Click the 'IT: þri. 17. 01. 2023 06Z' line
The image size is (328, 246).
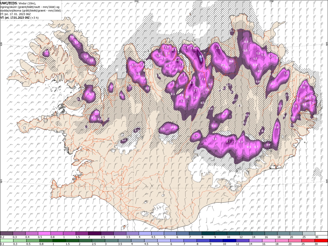point(15,14)
